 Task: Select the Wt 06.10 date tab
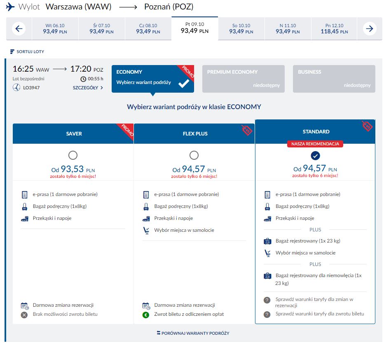[x=55, y=29]
